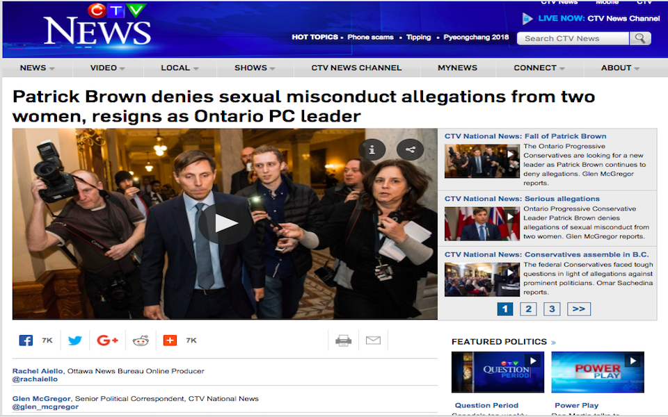This screenshot has width=668, height=417.
Task: Play the main Patrick Brown video
Action: pyautogui.click(x=225, y=223)
